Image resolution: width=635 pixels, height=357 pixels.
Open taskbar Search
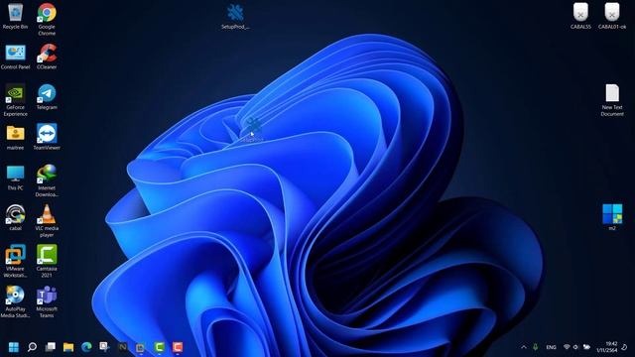(x=32, y=347)
